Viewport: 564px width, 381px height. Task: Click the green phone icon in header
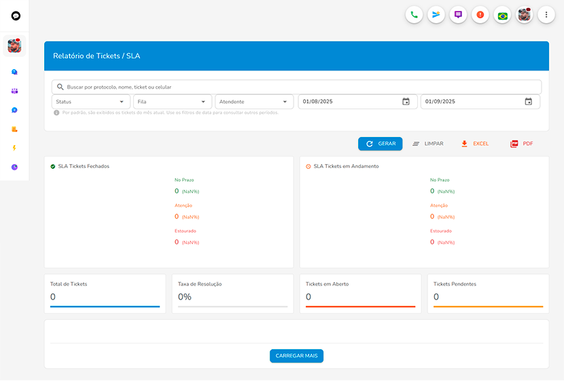pos(414,15)
